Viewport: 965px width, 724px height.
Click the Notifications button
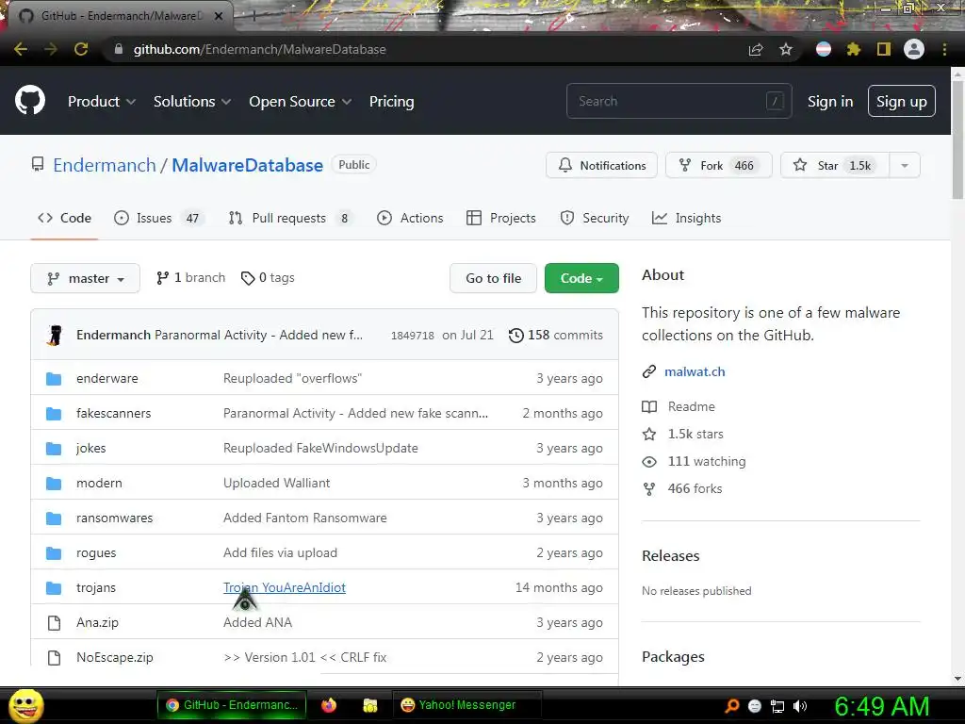tap(601, 166)
